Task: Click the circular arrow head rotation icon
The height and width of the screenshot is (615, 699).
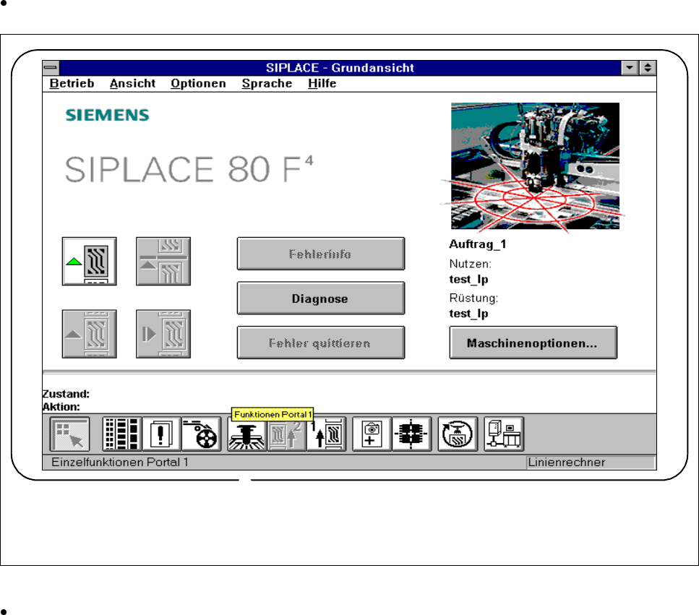Action: [458, 434]
